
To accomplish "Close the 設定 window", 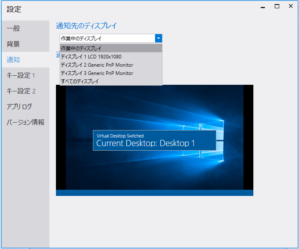I will click(x=291, y=6).
